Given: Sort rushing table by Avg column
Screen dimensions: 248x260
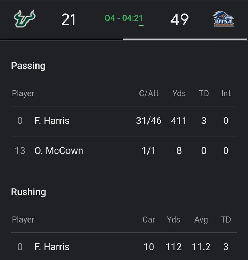Looking at the screenshot, I should pyautogui.click(x=201, y=219).
